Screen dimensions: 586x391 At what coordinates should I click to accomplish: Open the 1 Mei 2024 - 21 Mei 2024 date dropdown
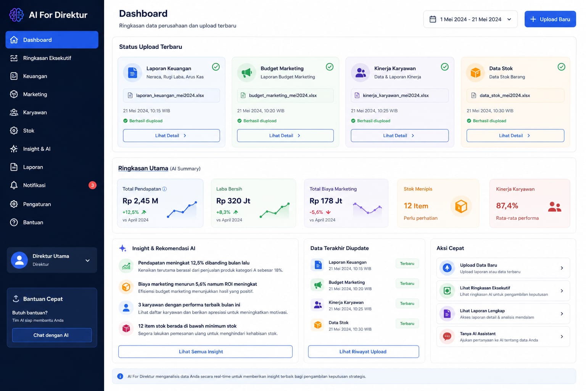(x=470, y=19)
